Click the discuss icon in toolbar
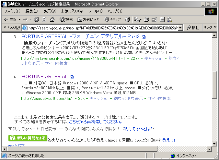 pyautogui.click(x=162, y=19)
